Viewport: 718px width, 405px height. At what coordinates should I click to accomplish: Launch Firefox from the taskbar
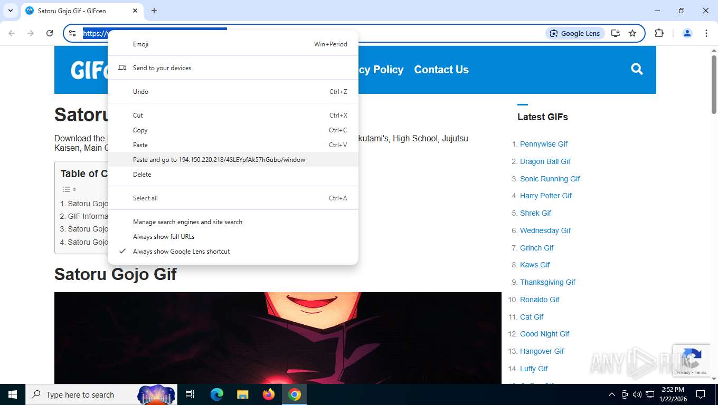point(269,394)
